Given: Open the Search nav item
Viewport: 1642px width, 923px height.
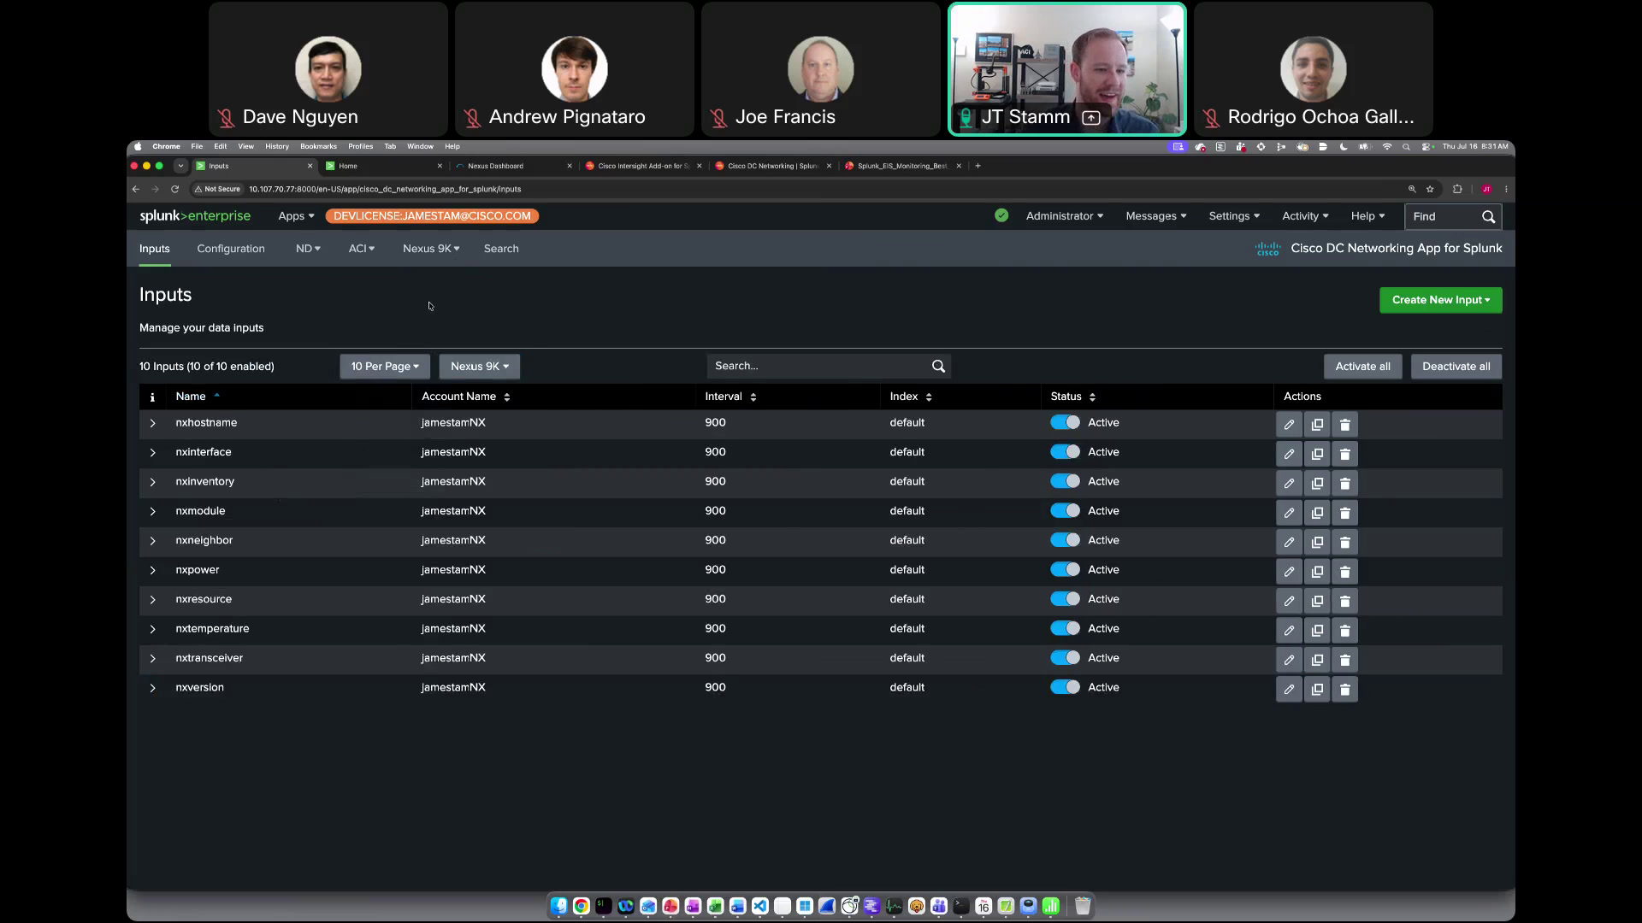Looking at the screenshot, I should (501, 249).
